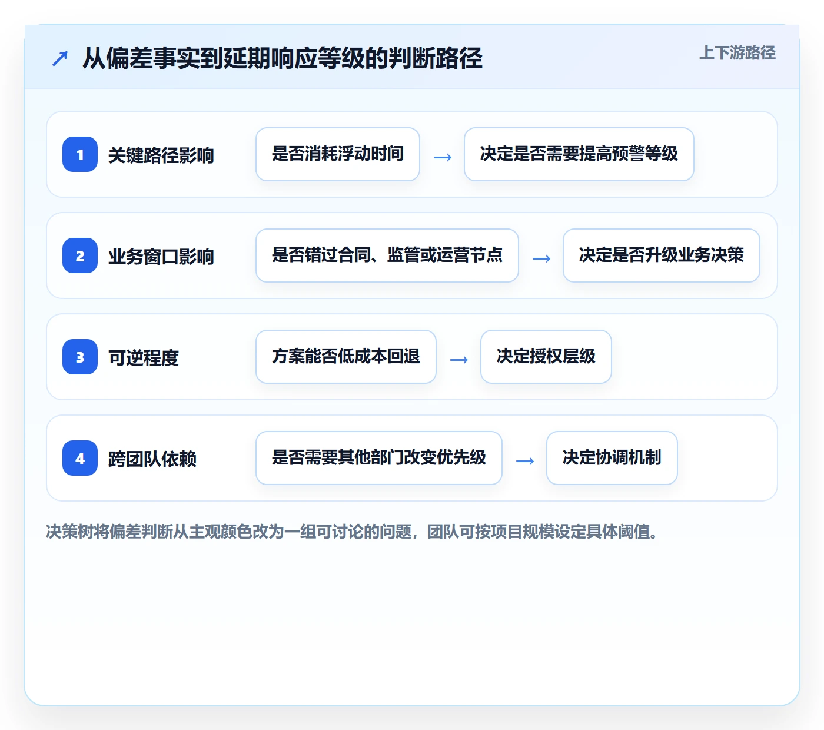824x730 pixels.
Task: Click the arrow before 决定授权层级
Action: click(459, 360)
